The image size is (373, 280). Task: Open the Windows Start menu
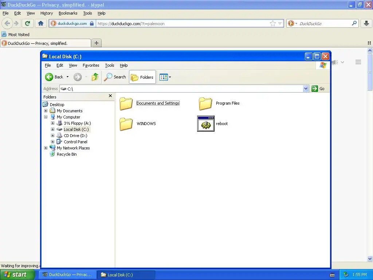[x=17, y=275]
